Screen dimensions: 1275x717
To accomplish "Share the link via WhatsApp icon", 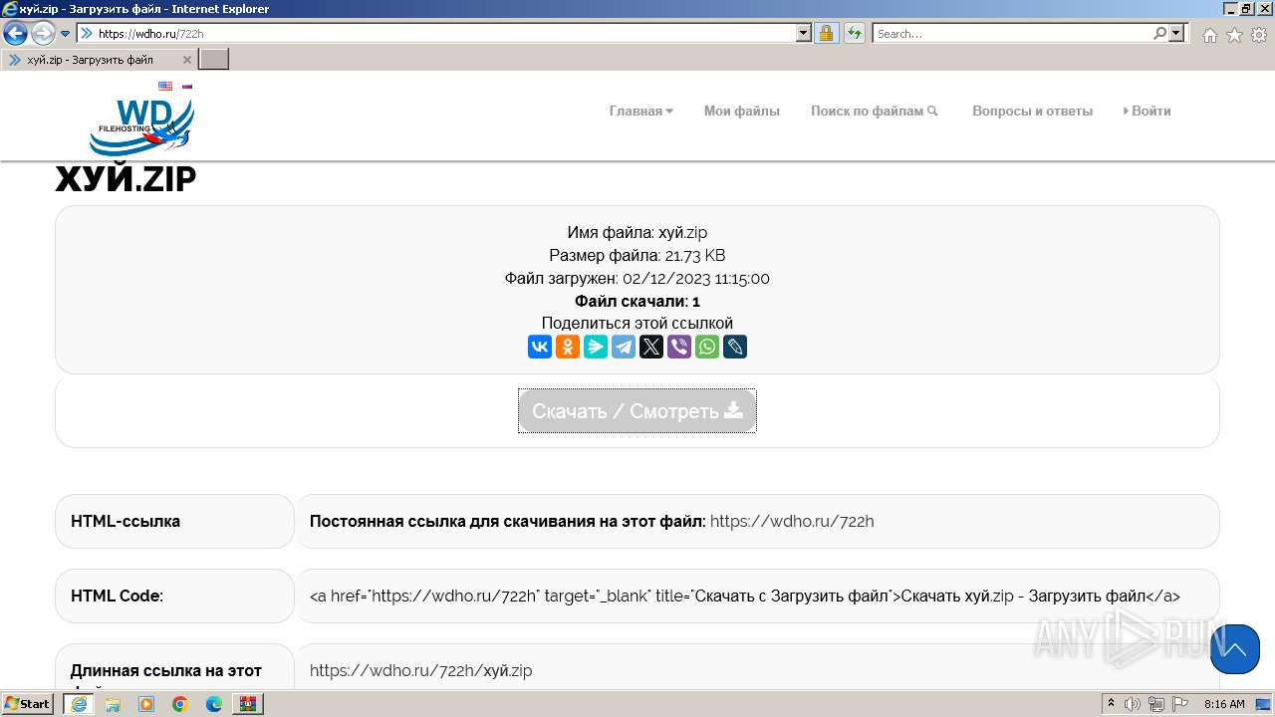I will pyautogui.click(x=707, y=347).
